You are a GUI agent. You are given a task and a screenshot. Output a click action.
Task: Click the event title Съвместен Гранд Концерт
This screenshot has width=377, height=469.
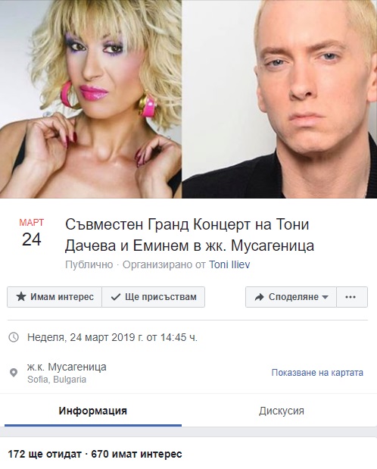[x=189, y=235]
